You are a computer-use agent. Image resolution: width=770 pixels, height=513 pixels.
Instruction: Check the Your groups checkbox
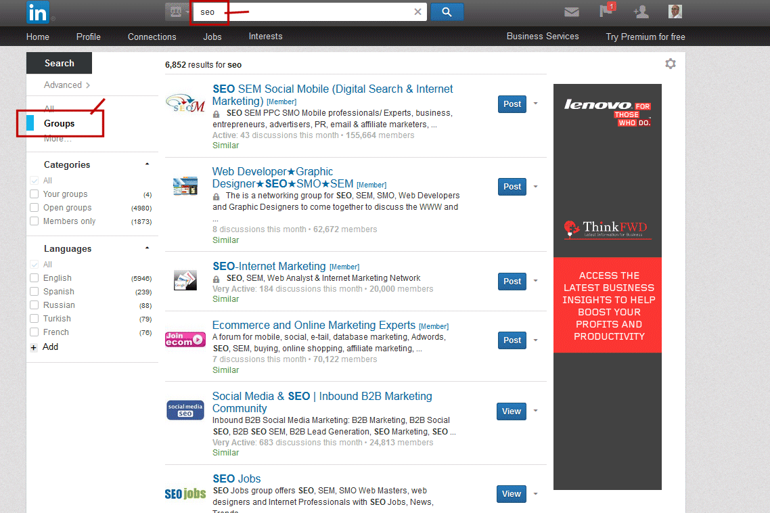[35, 194]
